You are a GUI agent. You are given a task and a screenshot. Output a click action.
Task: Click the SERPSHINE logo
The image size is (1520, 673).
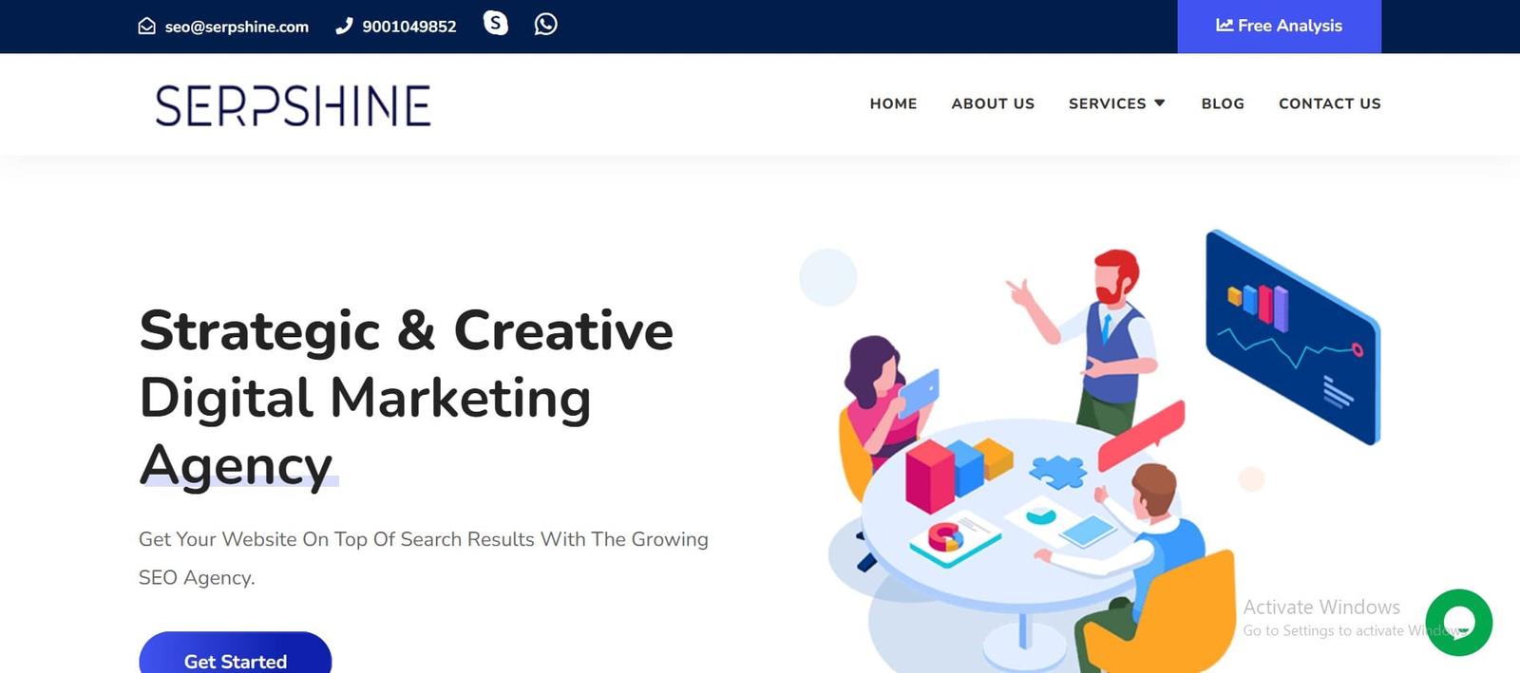tap(293, 105)
